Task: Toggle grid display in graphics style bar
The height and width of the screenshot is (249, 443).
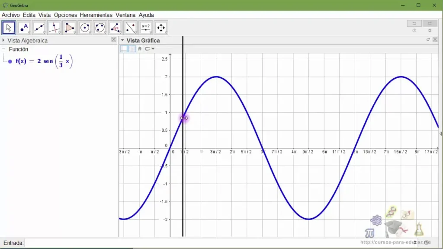Action: click(132, 48)
